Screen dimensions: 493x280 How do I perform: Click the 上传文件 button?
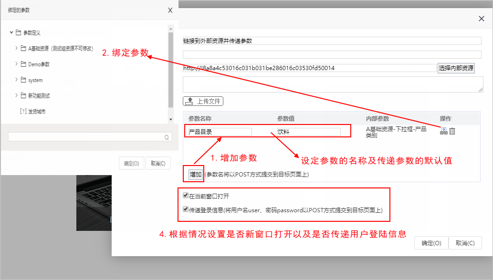(x=203, y=101)
